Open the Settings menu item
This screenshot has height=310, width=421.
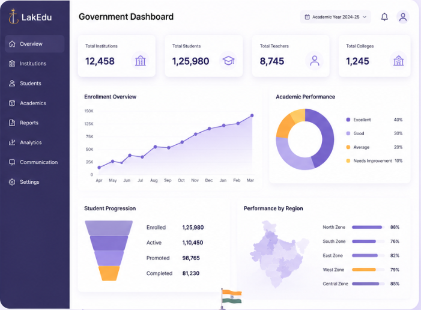(x=35, y=182)
